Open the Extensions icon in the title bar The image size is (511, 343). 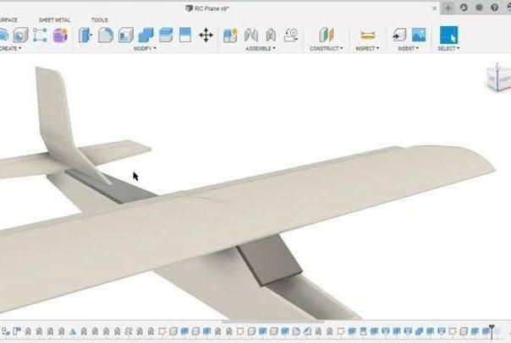pyautogui.click(x=464, y=8)
